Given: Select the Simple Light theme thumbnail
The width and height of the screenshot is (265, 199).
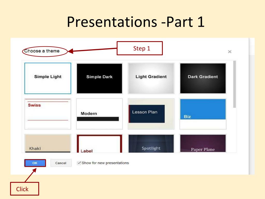Looking at the screenshot, I should (48, 78).
